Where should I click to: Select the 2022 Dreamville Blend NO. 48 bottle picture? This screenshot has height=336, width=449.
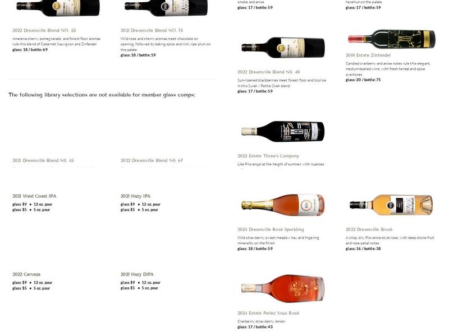[283, 48]
